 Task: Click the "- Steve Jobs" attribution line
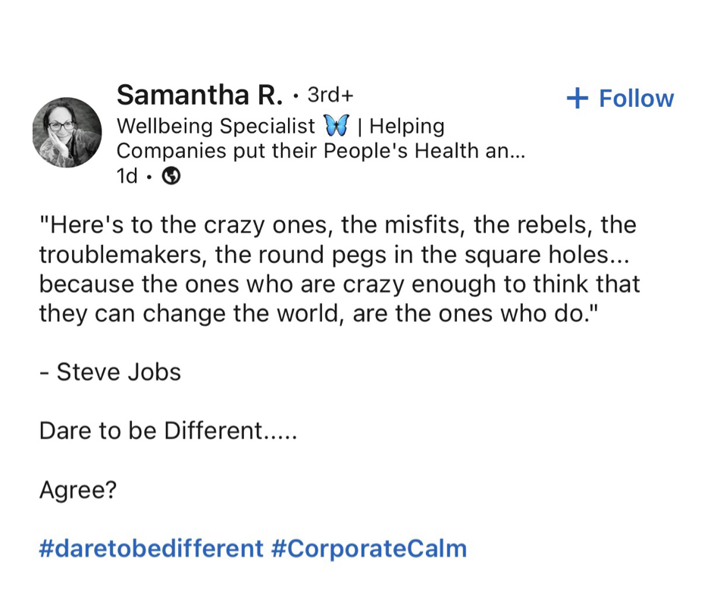[x=110, y=372]
